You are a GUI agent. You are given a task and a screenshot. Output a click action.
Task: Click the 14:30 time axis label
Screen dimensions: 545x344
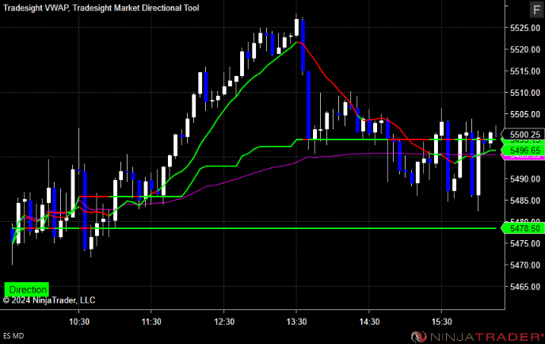[x=369, y=322]
